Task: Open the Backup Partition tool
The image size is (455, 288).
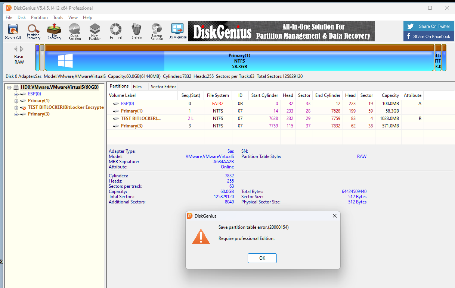Action: (x=157, y=32)
